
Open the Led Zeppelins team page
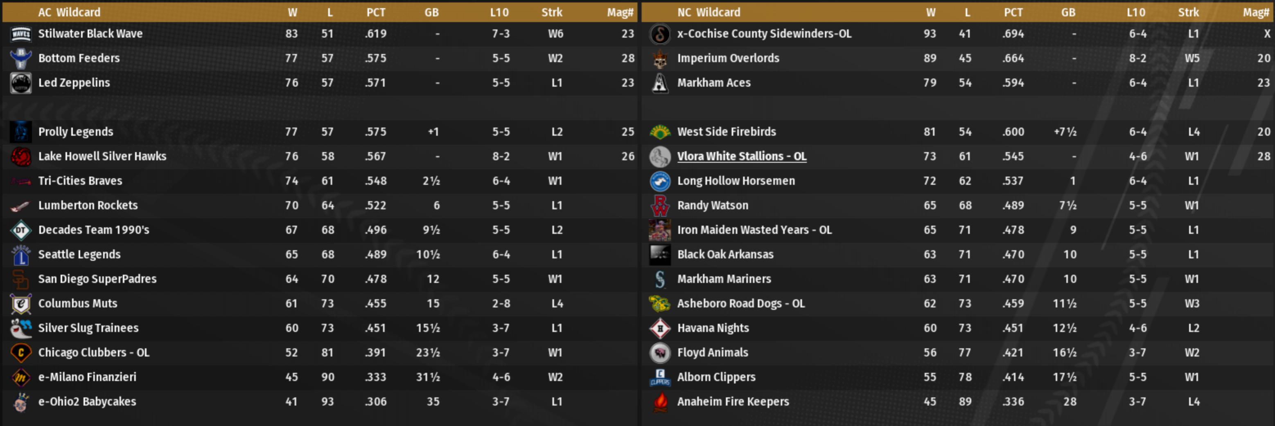click(x=74, y=83)
